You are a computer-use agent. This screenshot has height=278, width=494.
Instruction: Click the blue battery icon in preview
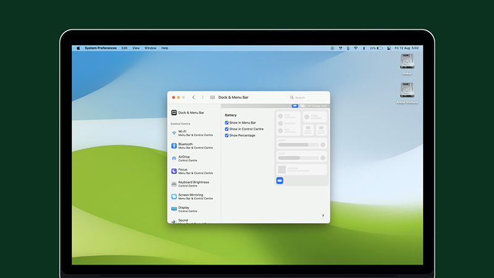coord(280,180)
